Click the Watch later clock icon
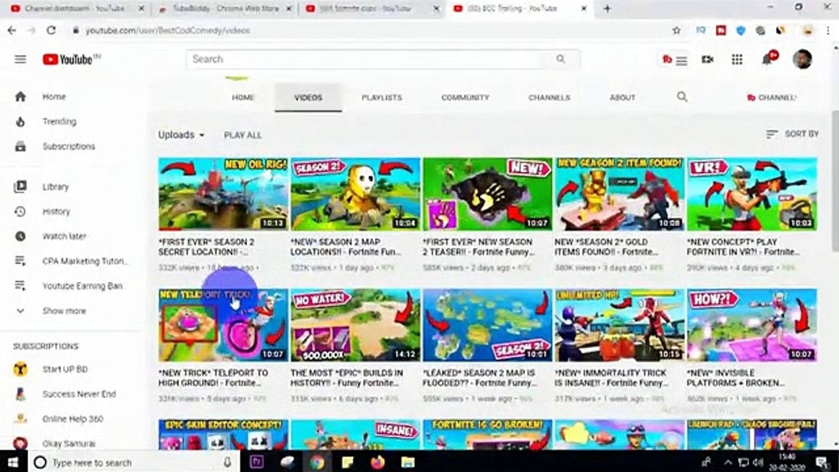 (20, 236)
